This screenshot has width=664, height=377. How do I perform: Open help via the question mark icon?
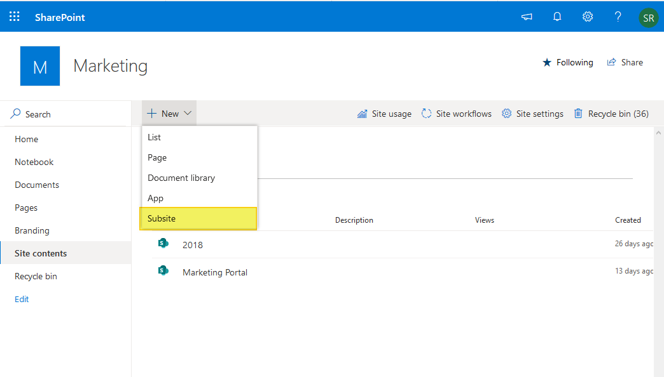pyautogui.click(x=618, y=17)
